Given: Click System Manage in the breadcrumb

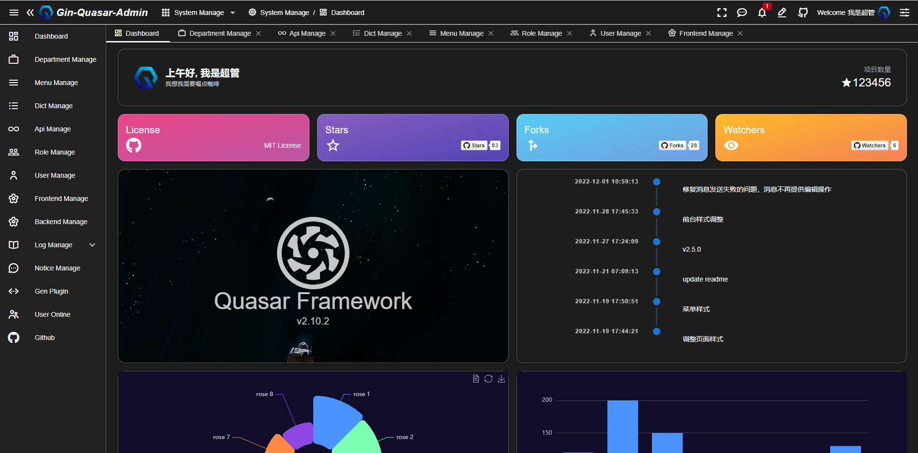Looking at the screenshot, I should [279, 13].
